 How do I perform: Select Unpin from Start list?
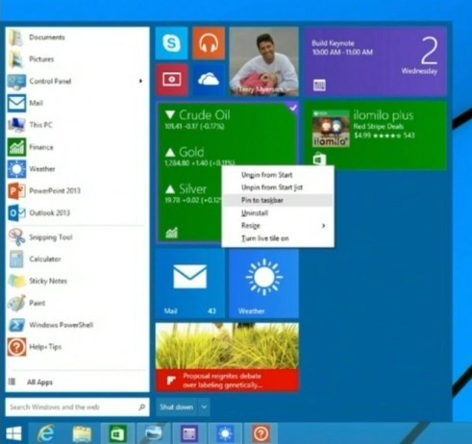tap(278, 187)
